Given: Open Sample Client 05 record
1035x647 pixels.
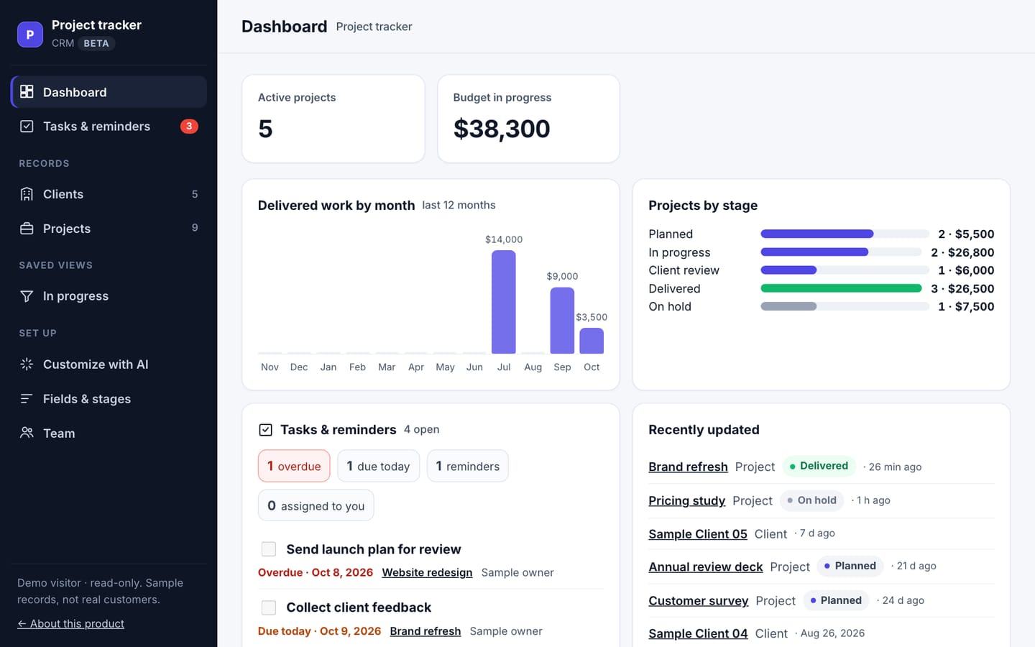Looking at the screenshot, I should coord(698,534).
